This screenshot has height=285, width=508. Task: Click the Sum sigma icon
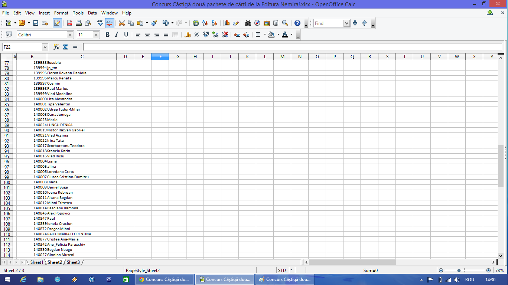(x=66, y=47)
